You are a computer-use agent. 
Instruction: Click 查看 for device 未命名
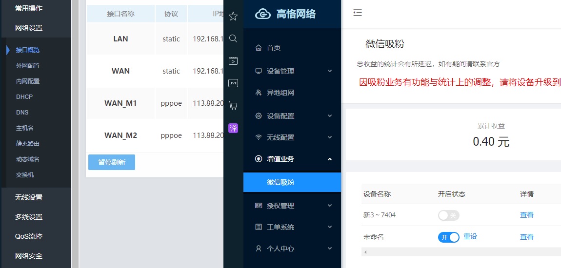(x=527, y=236)
